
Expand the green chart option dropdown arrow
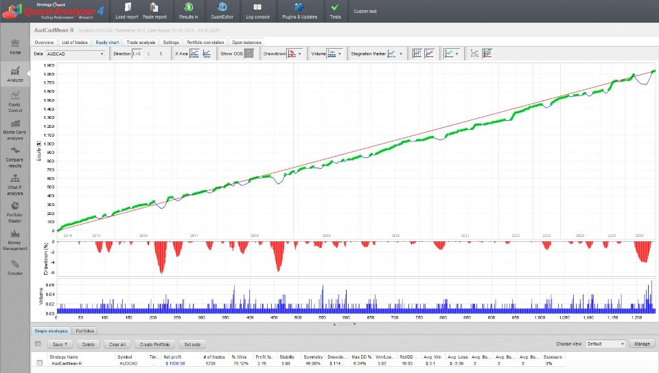457,54
